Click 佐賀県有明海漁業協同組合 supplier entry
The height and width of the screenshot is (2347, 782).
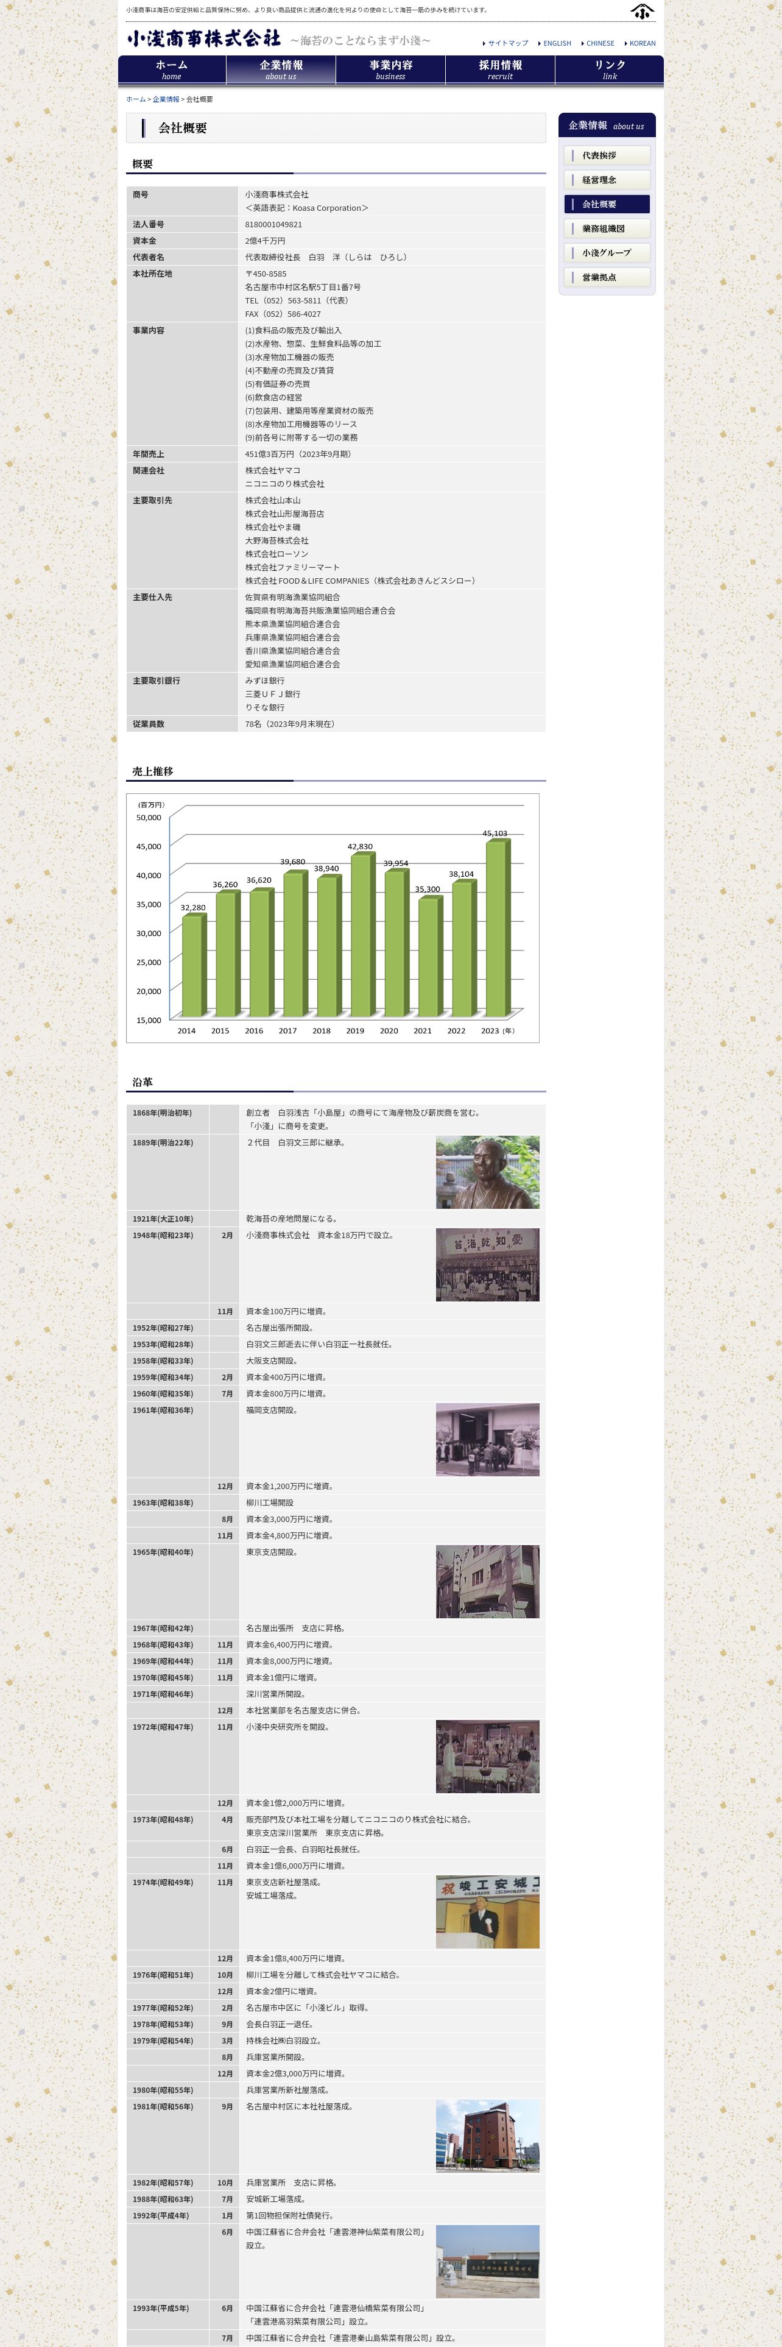click(292, 598)
